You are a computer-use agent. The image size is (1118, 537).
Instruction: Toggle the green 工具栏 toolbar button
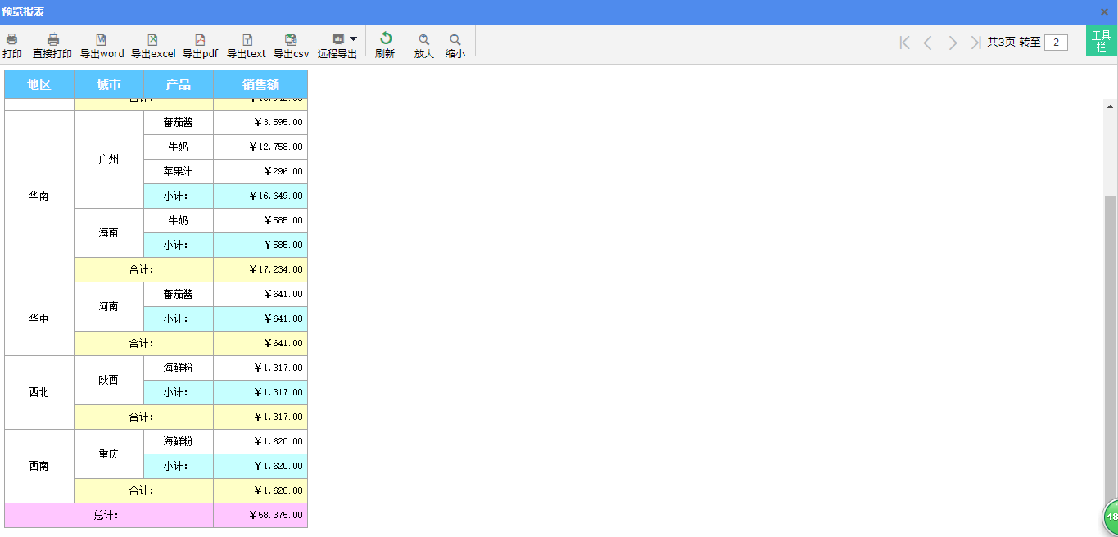[x=1101, y=41]
